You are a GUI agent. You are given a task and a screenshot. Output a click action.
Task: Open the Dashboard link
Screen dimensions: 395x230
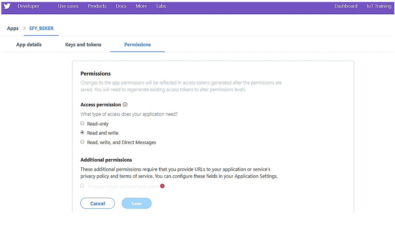coord(346,6)
